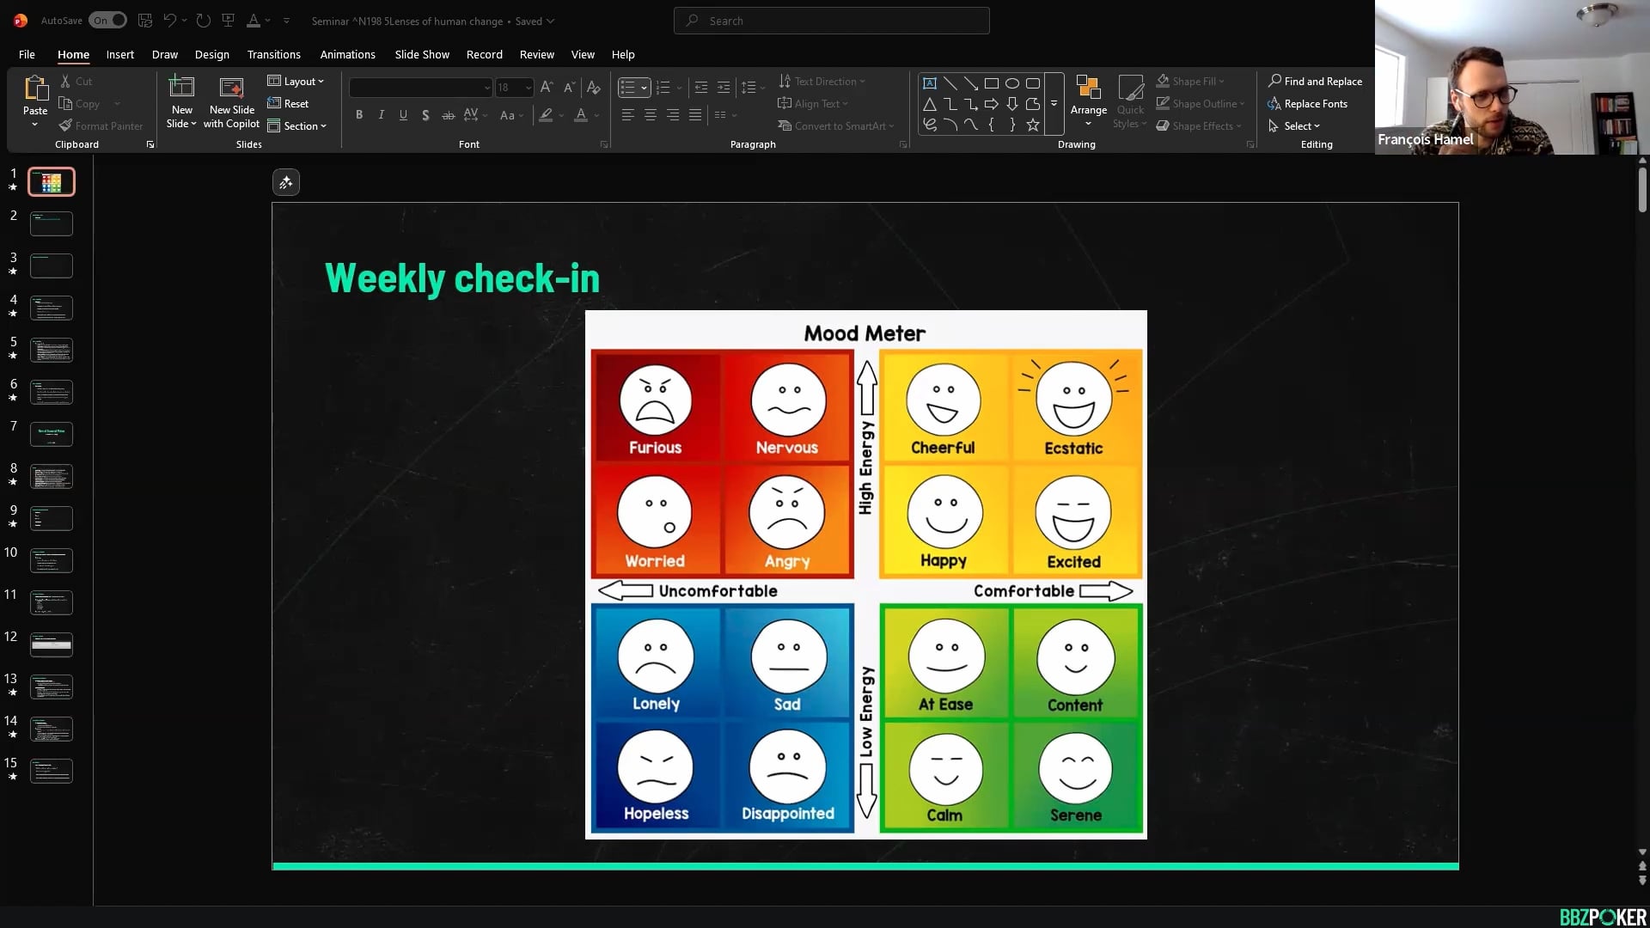The image size is (1650, 928).
Task: Open the font color picker
Action: click(x=594, y=114)
